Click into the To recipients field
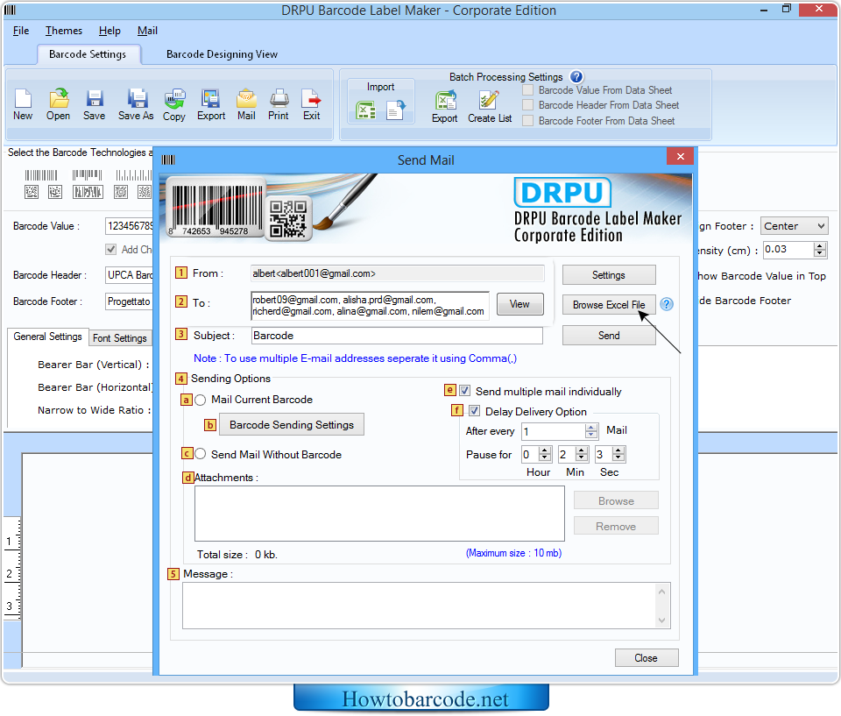 pyautogui.click(x=370, y=305)
